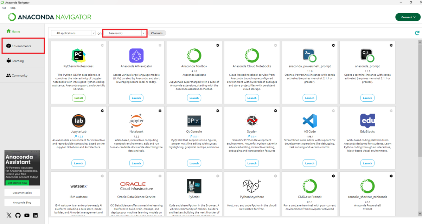This screenshot has width=422, height=224.
Task: Launch JupyterLab
Action: coord(79,163)
